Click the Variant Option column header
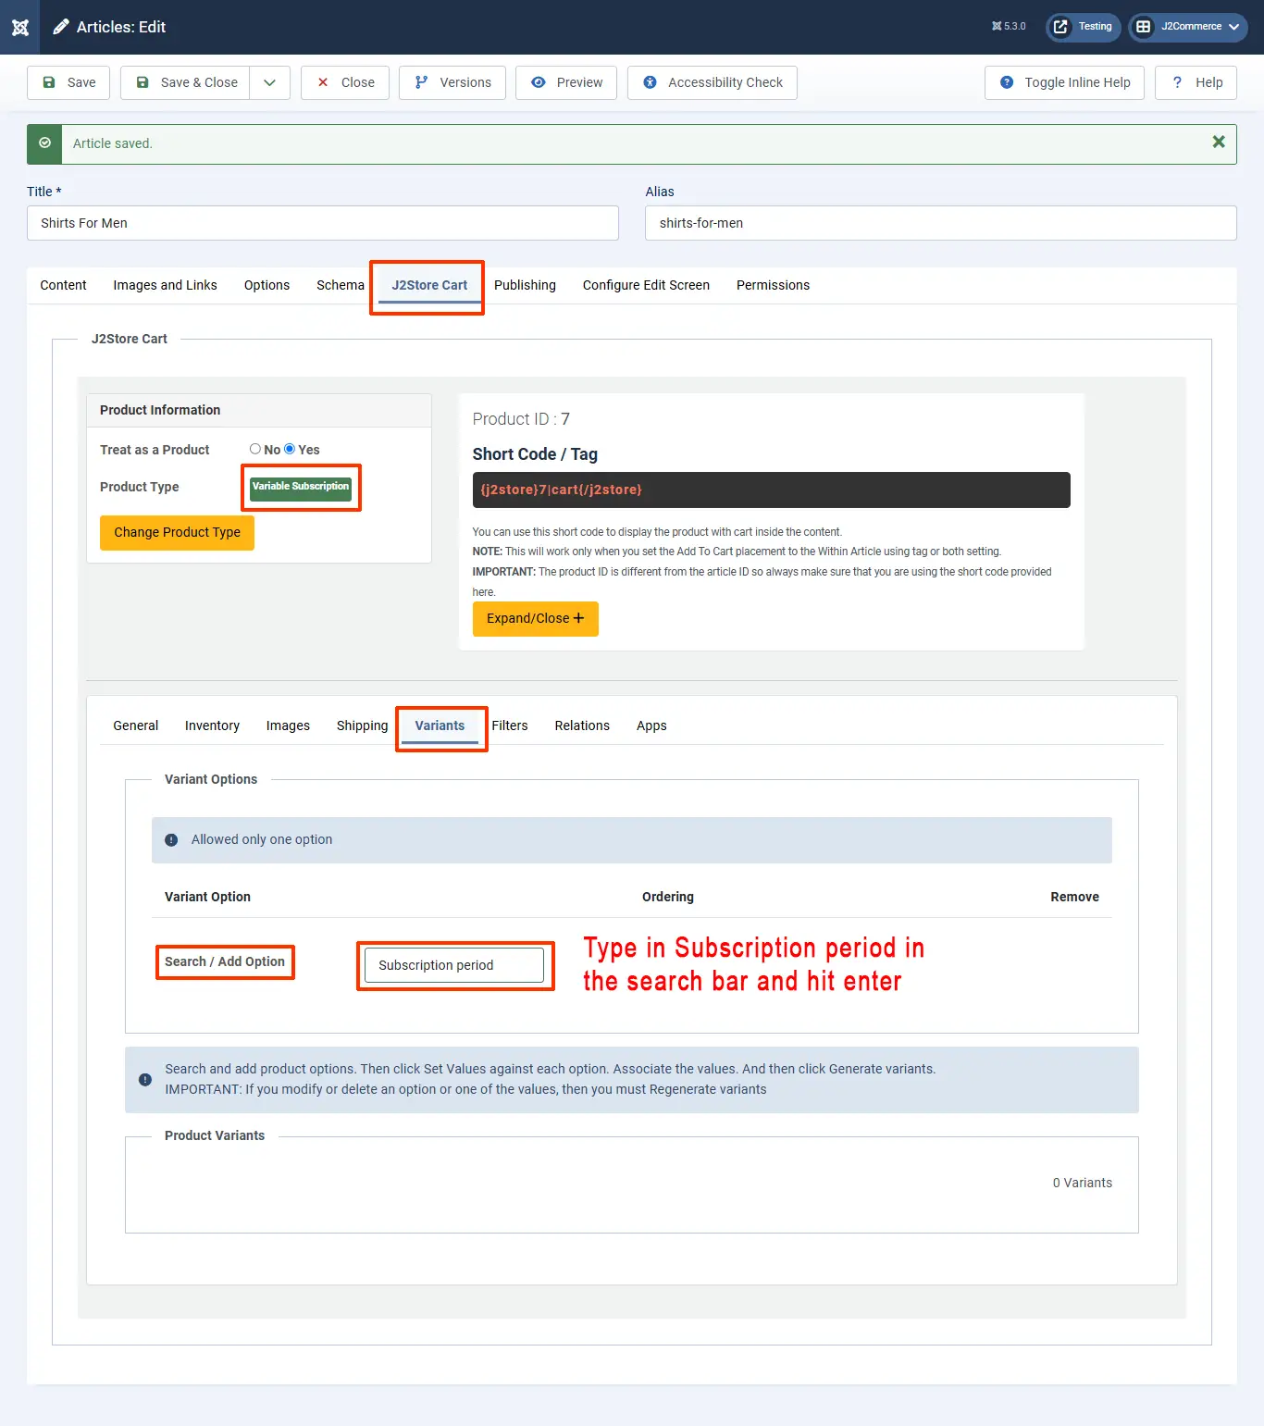The width and height of the screenshot is (1264, 1426). point(207,897)
